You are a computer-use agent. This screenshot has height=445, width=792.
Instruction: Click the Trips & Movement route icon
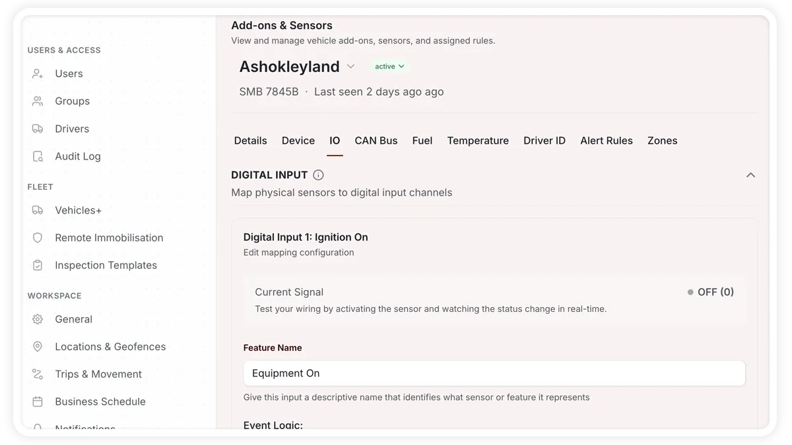(38, 374)
